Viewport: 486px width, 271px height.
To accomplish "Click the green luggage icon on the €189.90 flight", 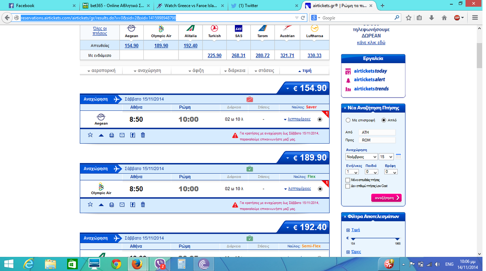I will coord(249,169).
